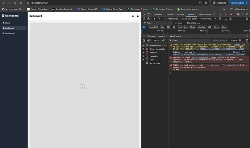250x148 pixels.
Task: Toggle the Network filter funnel icon
Action: [x=154, y=18]
